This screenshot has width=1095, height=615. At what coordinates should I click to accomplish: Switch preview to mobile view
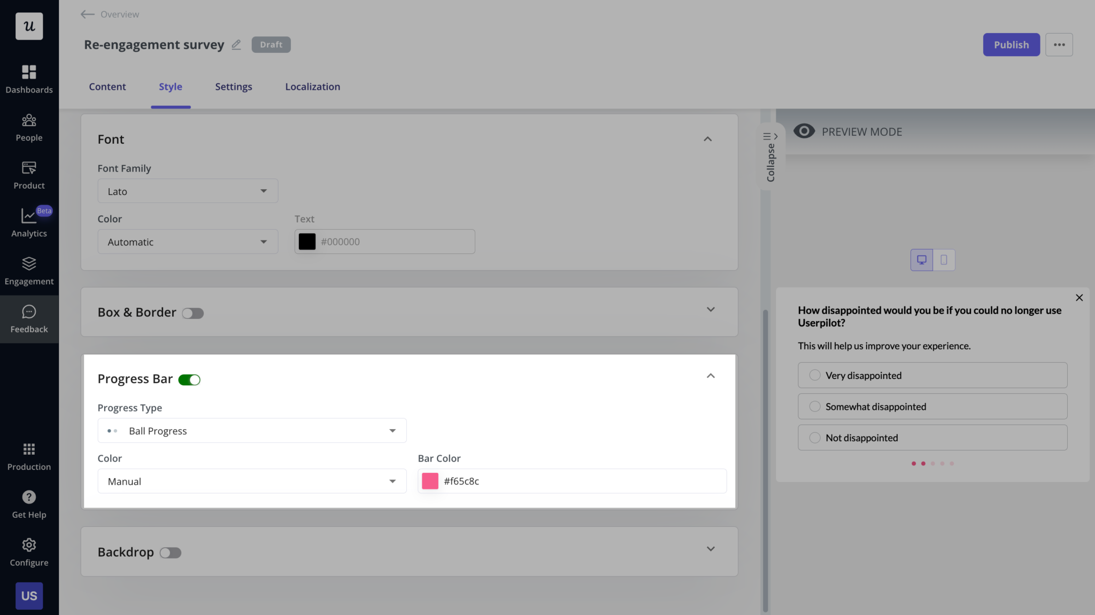click(x=944, y=260)
